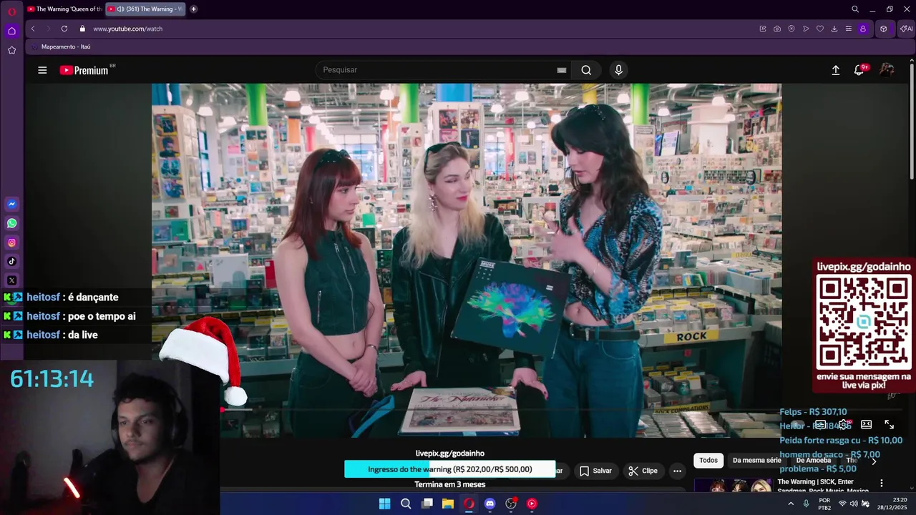This screenshot has width=916, height=515.
Task: Open Windows taskbar search
Action: click(406, 504)
